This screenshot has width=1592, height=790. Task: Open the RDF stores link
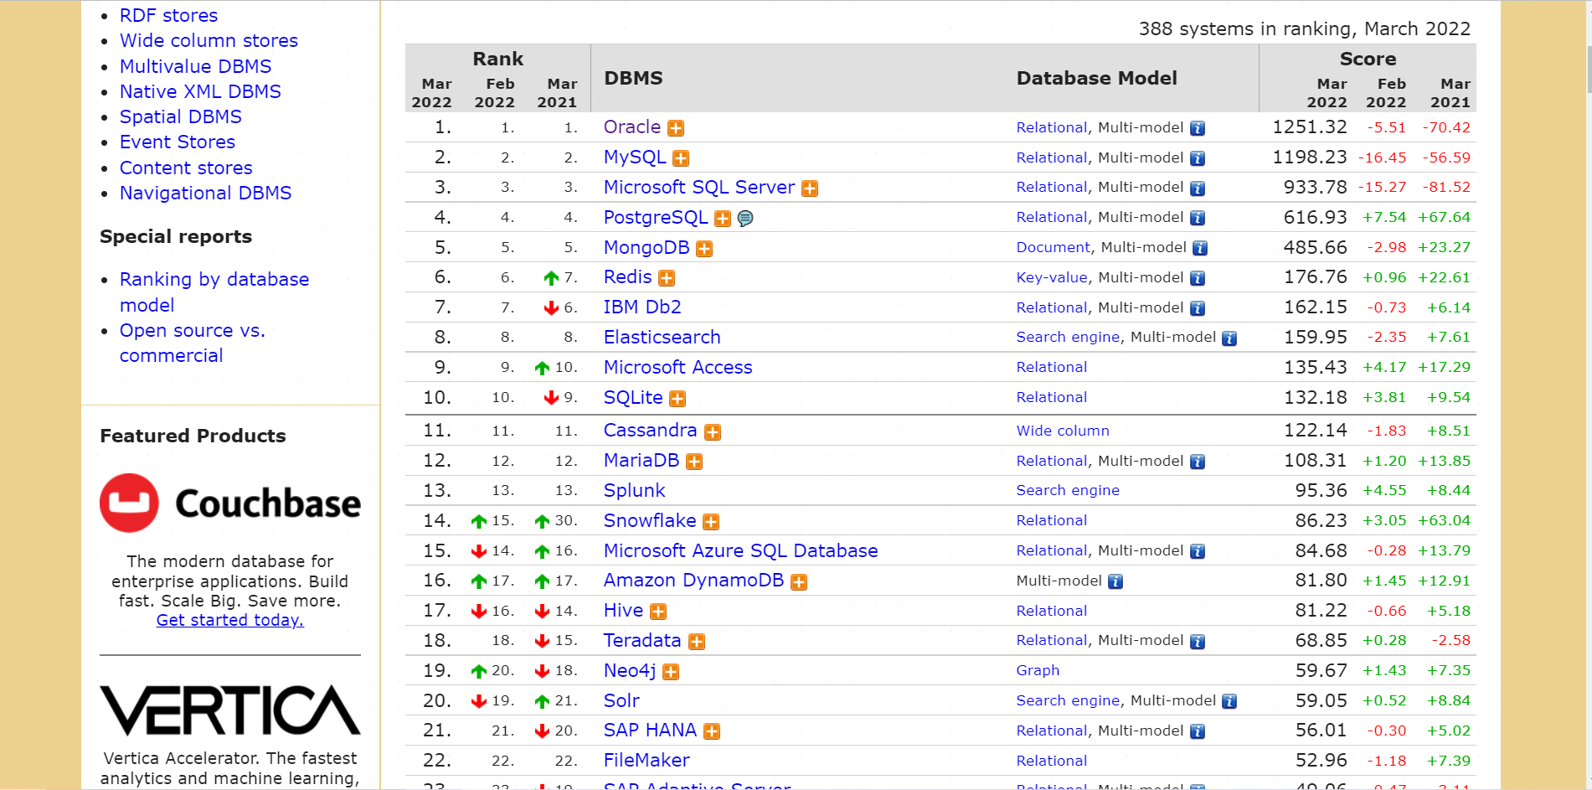(168, 15)
